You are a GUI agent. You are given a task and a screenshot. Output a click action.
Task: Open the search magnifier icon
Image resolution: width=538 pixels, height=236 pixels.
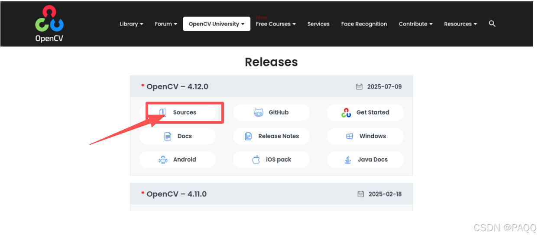click(x=492, y=24)
